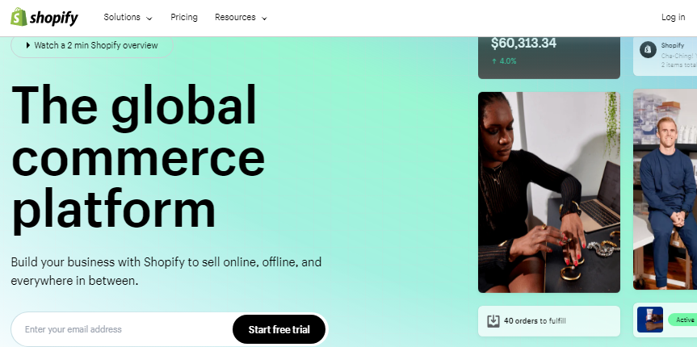This screenshot has width=697, height=347.
Task: Expand the Solutions dropdown chevron
Action: (149, 19)
